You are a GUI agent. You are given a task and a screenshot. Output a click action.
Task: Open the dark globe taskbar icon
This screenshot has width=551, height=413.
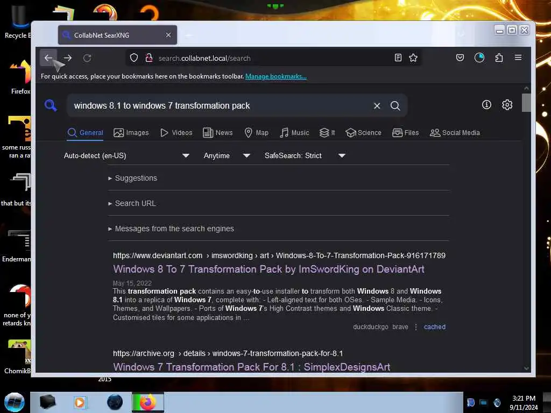[x=115, y=402]
